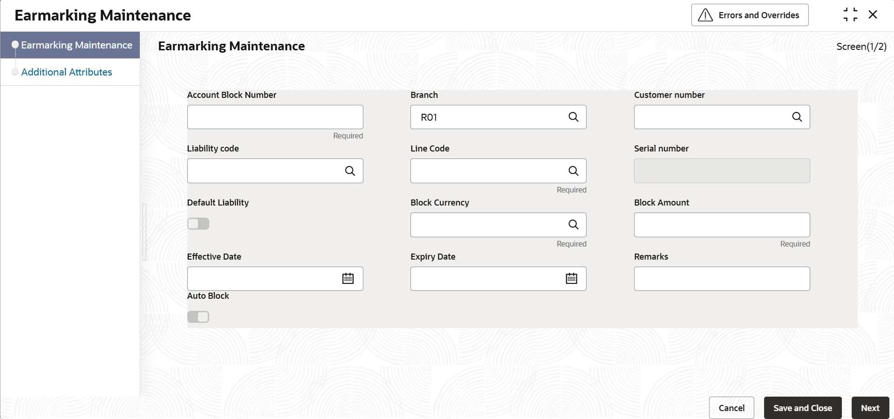Screen dimensions: 894x419
Task: Open the Expiry Date calendar picker
Action: point(572,279)
